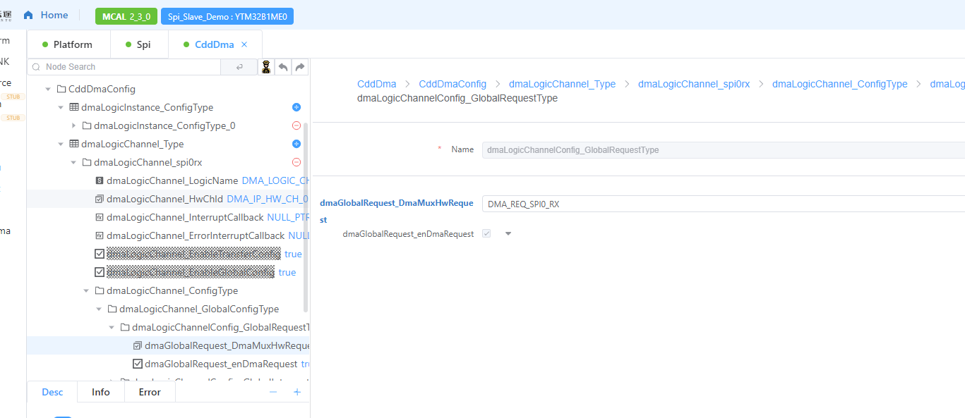Click dmaLogicChannel_spi0rx breadcrumb link
The image size is (965, 418).
[x=694, y=84]
